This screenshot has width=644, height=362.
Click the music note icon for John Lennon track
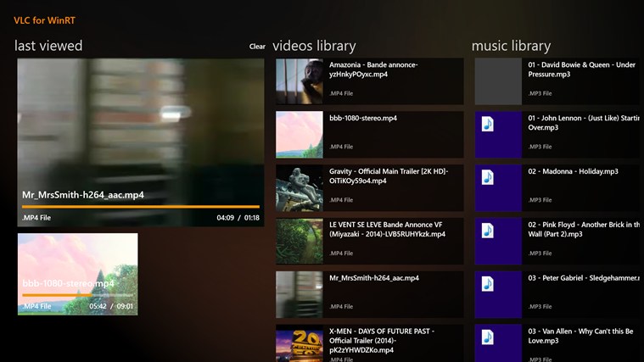[488, 124]
